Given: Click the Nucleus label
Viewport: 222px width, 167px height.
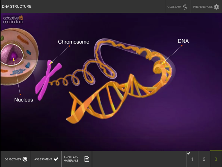Looking at the screenshot, I should pyautogui.click(x=23, y=100).
